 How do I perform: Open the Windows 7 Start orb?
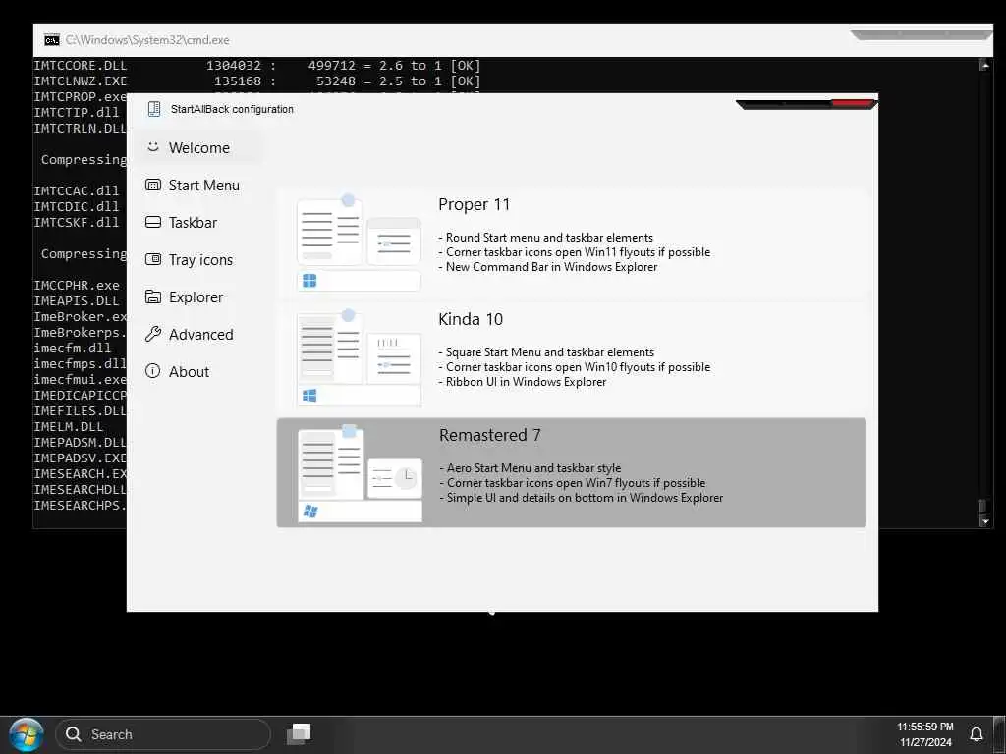click(26, 734)
